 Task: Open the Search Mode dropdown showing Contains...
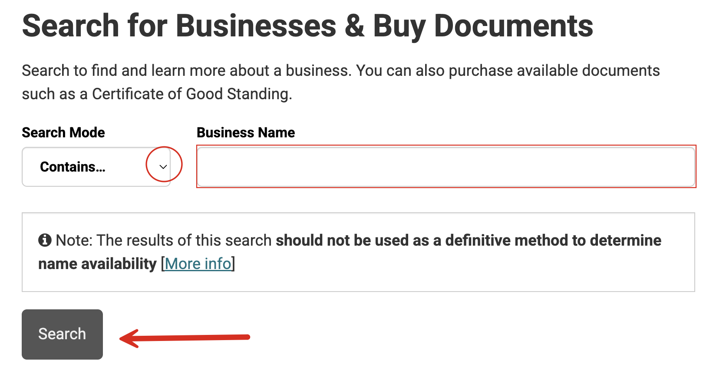tap(96, 167)
